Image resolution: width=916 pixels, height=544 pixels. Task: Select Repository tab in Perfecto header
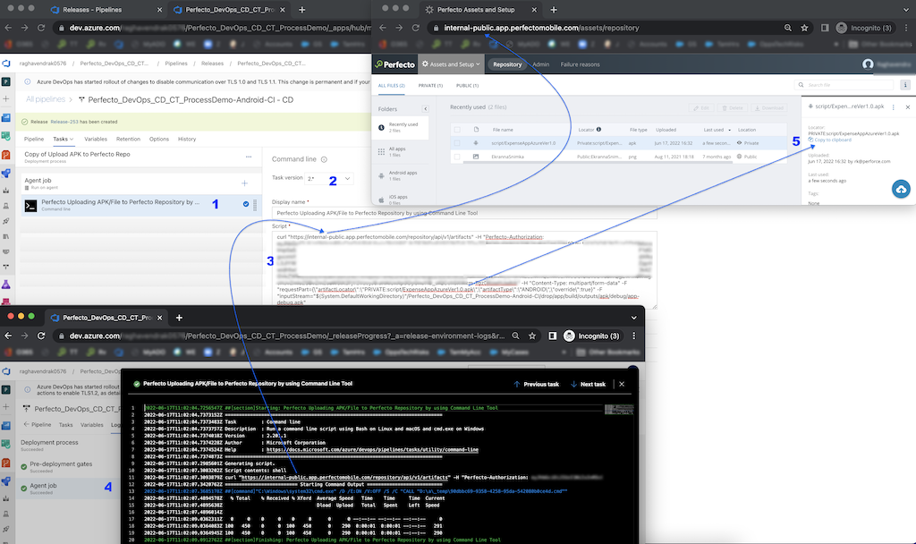tap(507, 64)
